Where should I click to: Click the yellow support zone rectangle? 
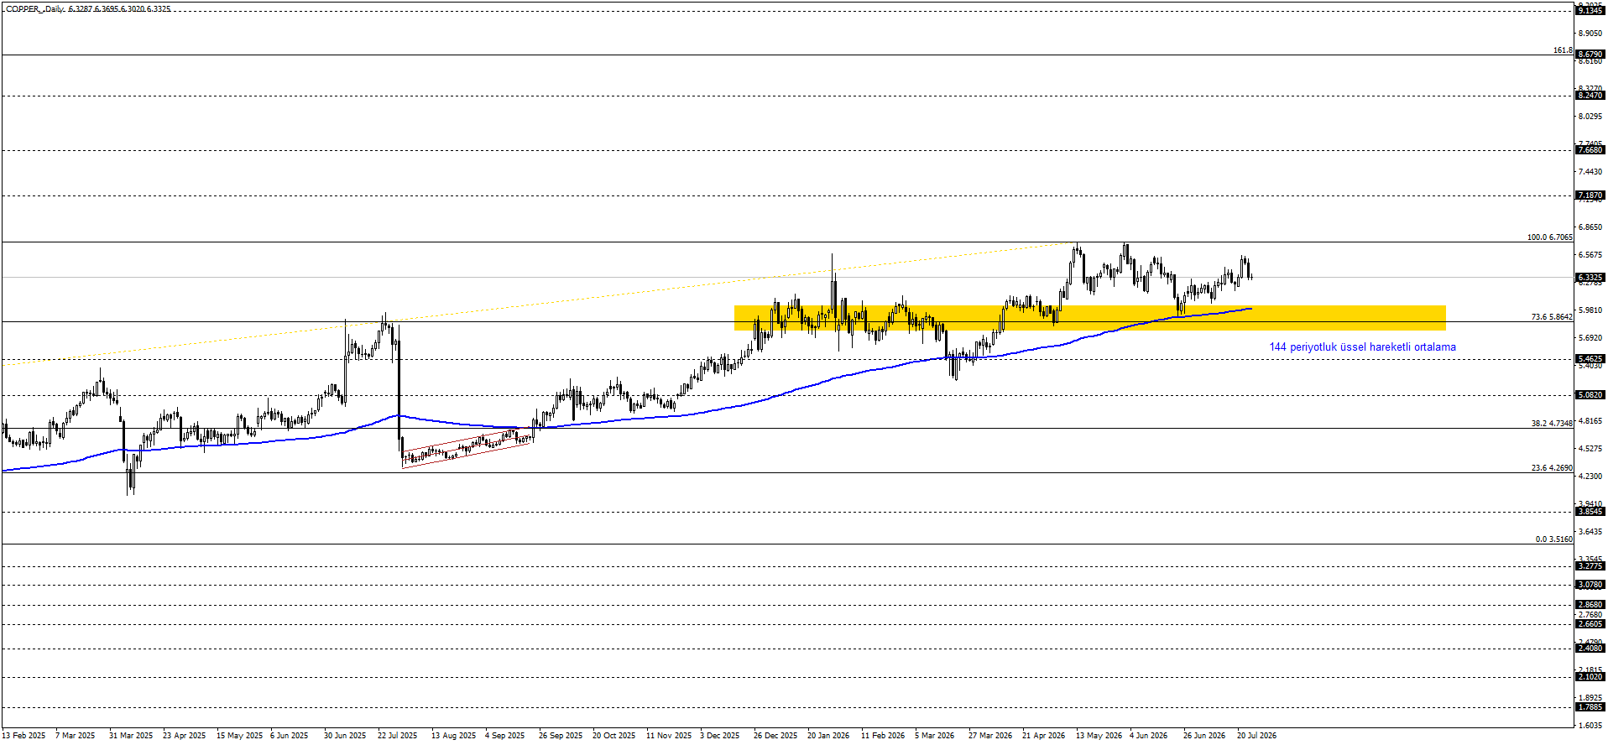(x=1089, y=317)
